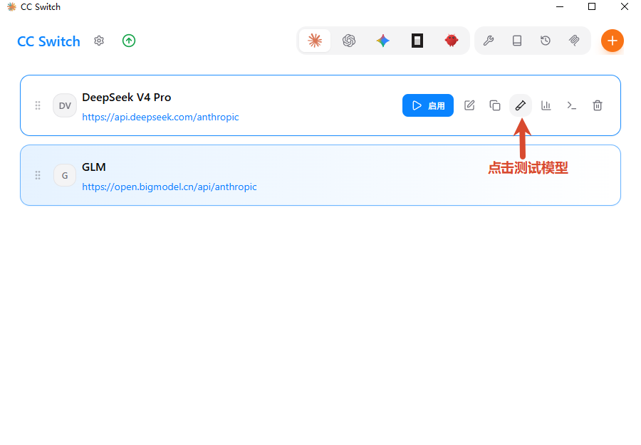Switch to the Gemini app tab
The image size is (641, 445).
[x=383, y=41]
